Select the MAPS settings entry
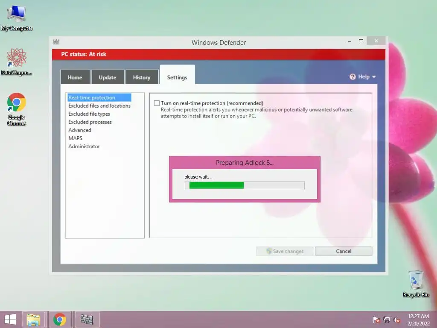Screen dimensions: 437x328 75,138
